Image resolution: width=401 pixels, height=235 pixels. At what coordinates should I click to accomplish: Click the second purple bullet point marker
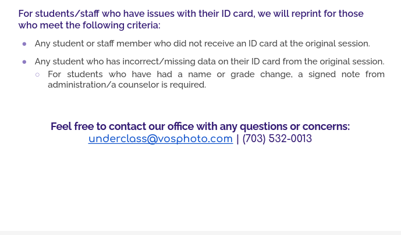[24, 62]
